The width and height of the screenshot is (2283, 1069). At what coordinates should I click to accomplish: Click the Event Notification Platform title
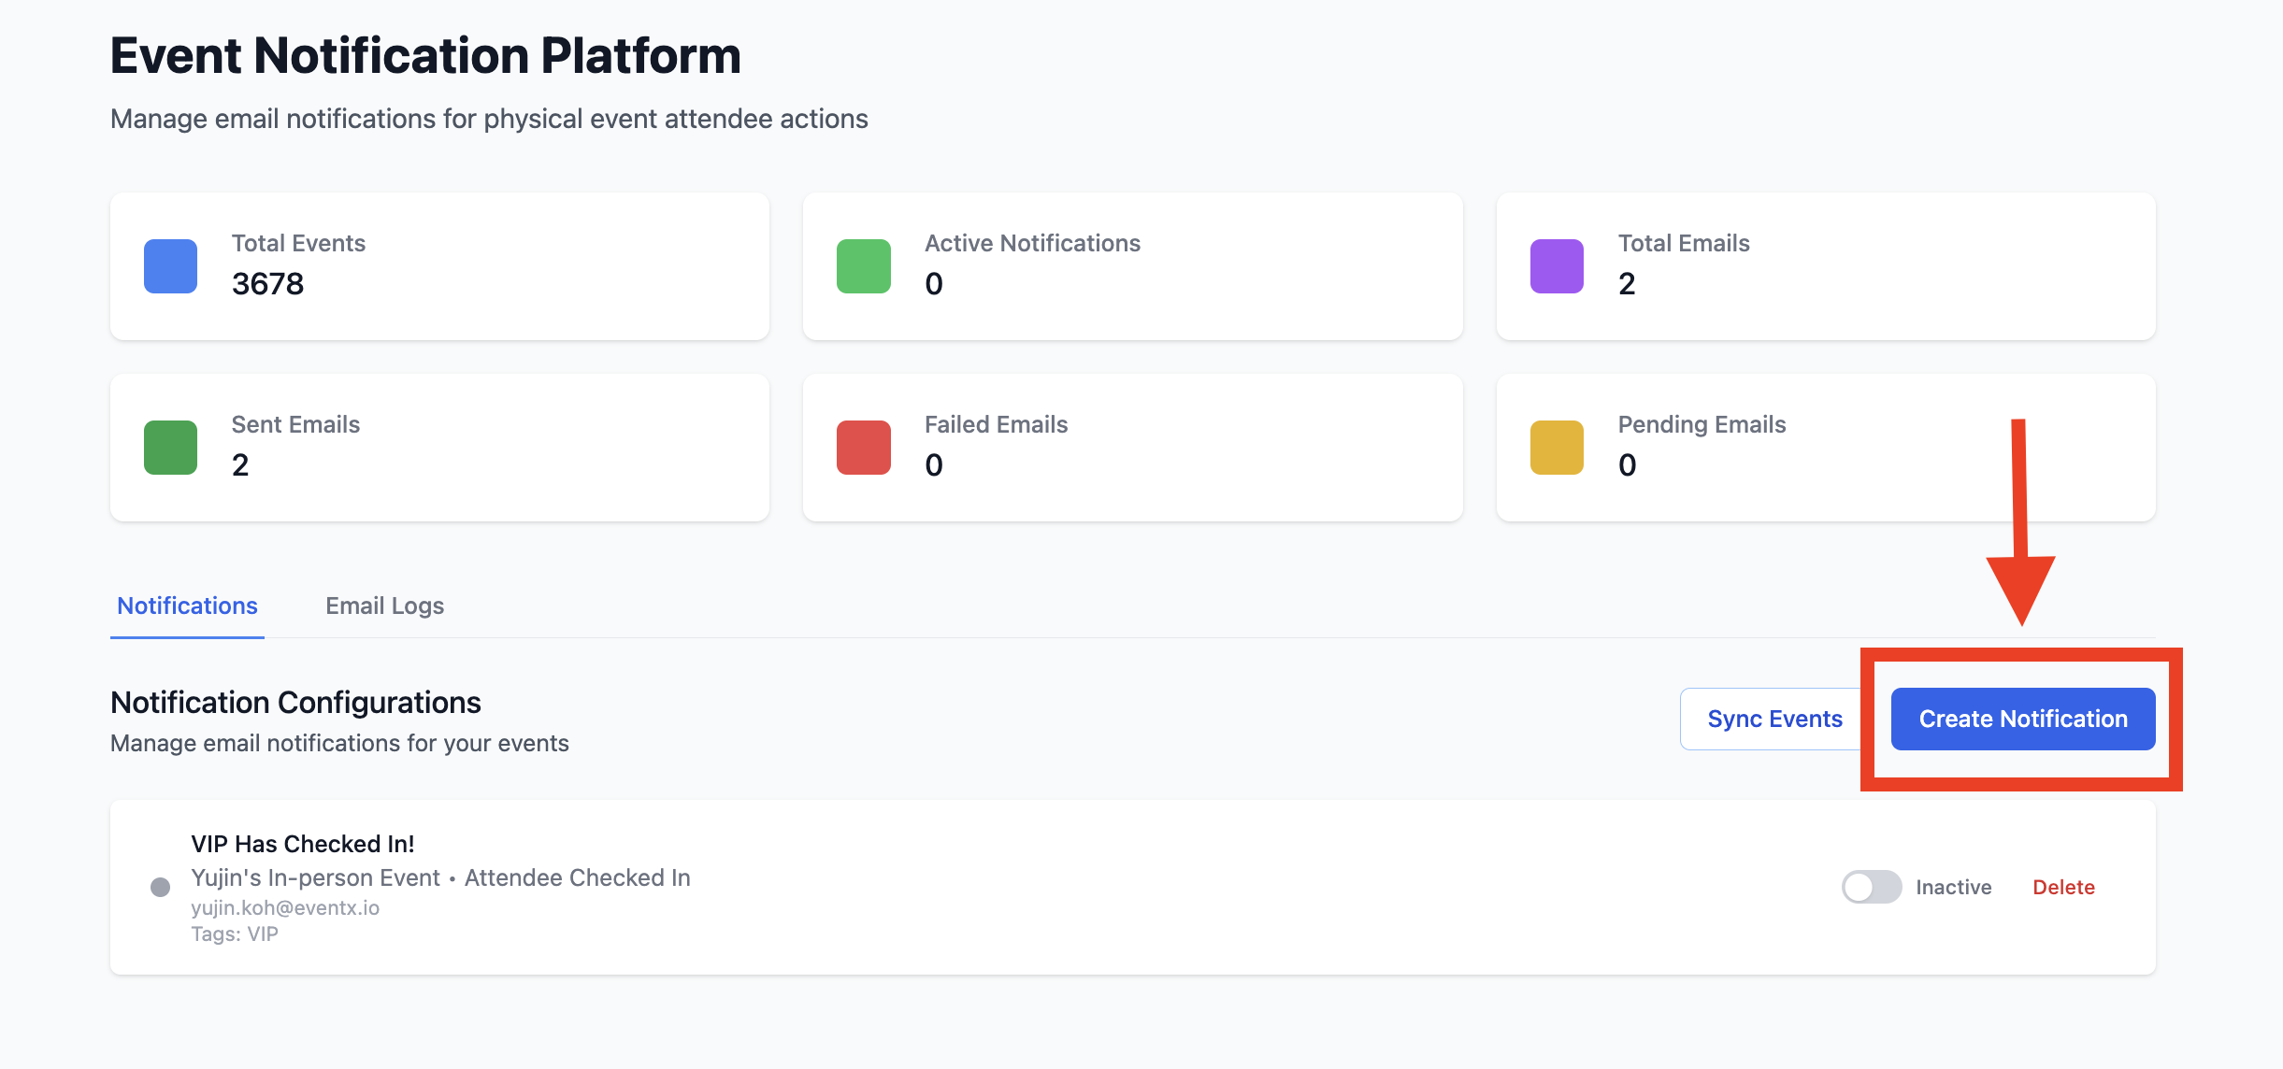425,55
